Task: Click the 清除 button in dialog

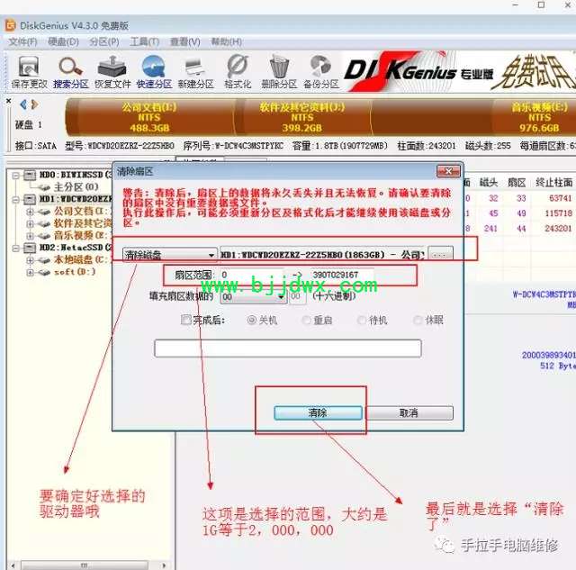Action: (x=318, y=412)
